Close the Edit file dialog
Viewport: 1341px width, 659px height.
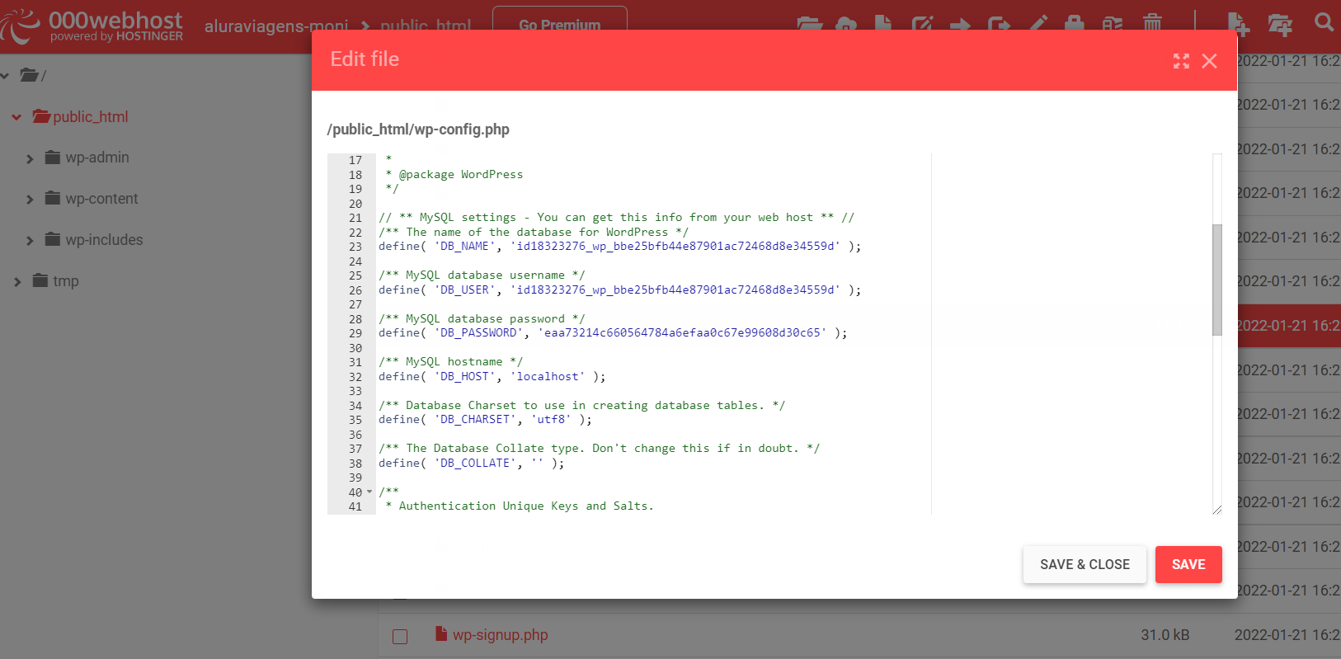1209,61
